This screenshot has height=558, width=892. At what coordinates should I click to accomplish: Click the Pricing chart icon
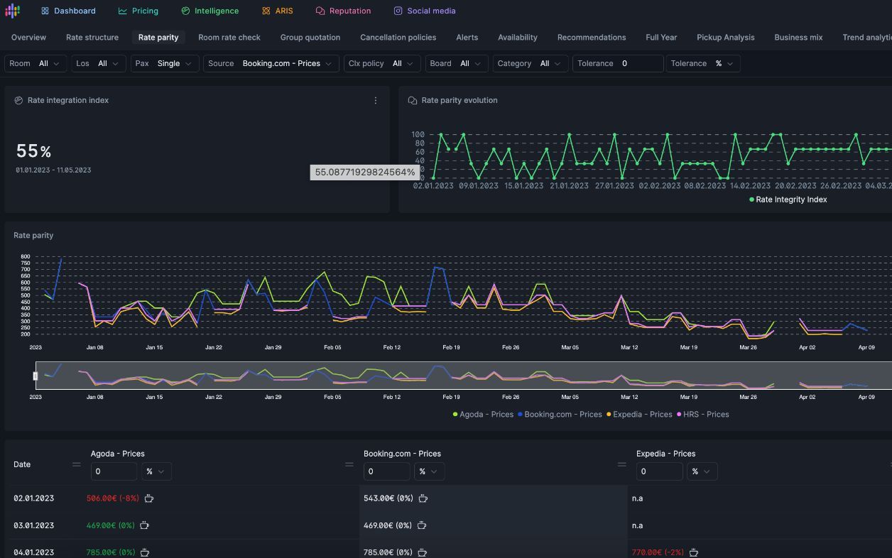point(123,11)
